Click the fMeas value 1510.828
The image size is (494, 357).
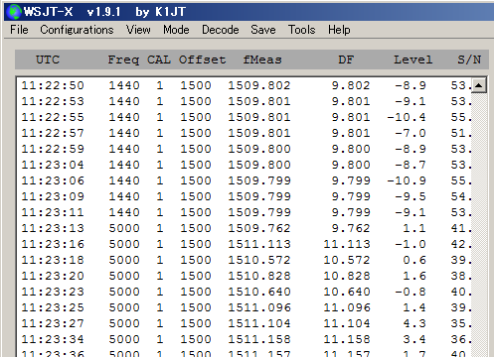coord(259,276)
